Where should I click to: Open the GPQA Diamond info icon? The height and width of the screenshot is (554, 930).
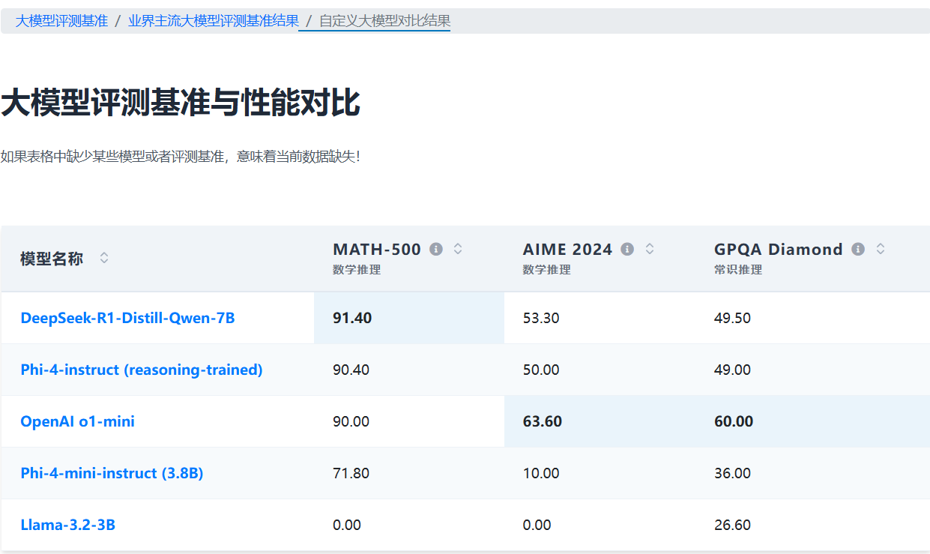(x=858, y=249)
